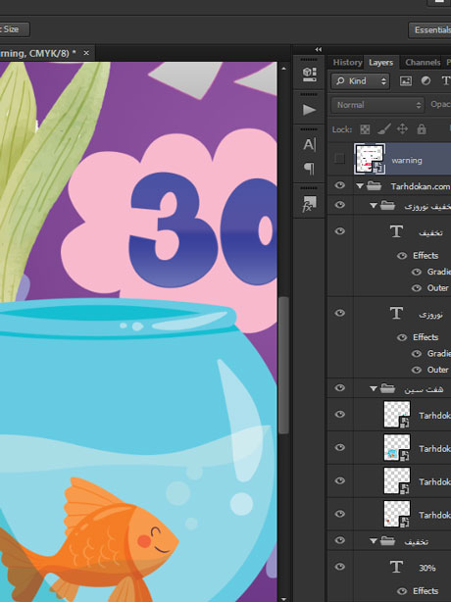Open the Kind filter dropdown
This screenshot has height=602, width=451.
click(360, 81)
